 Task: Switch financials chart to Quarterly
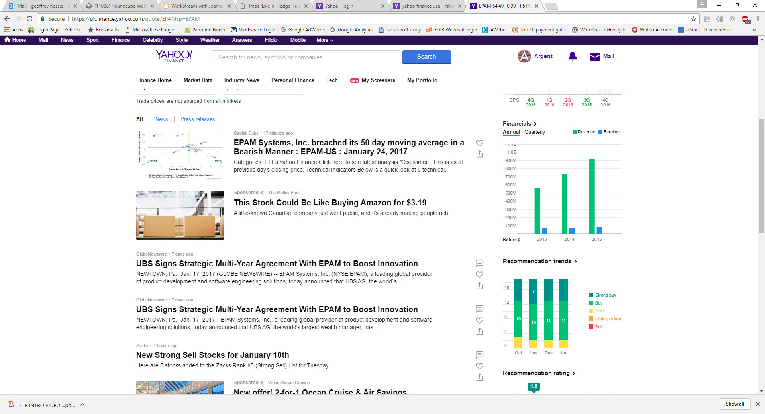coord(534,132)
